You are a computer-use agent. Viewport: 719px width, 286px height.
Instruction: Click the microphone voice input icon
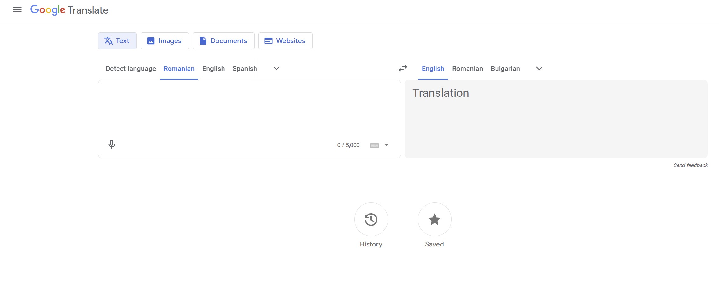(x=112, y=145)
